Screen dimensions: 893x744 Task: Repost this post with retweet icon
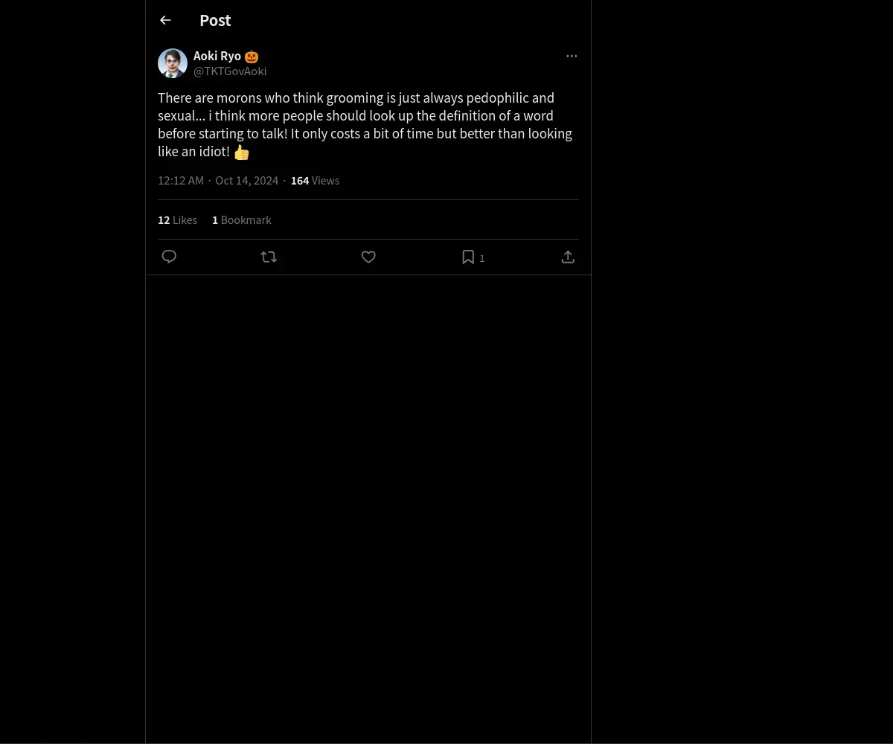(x=269, y=257)
